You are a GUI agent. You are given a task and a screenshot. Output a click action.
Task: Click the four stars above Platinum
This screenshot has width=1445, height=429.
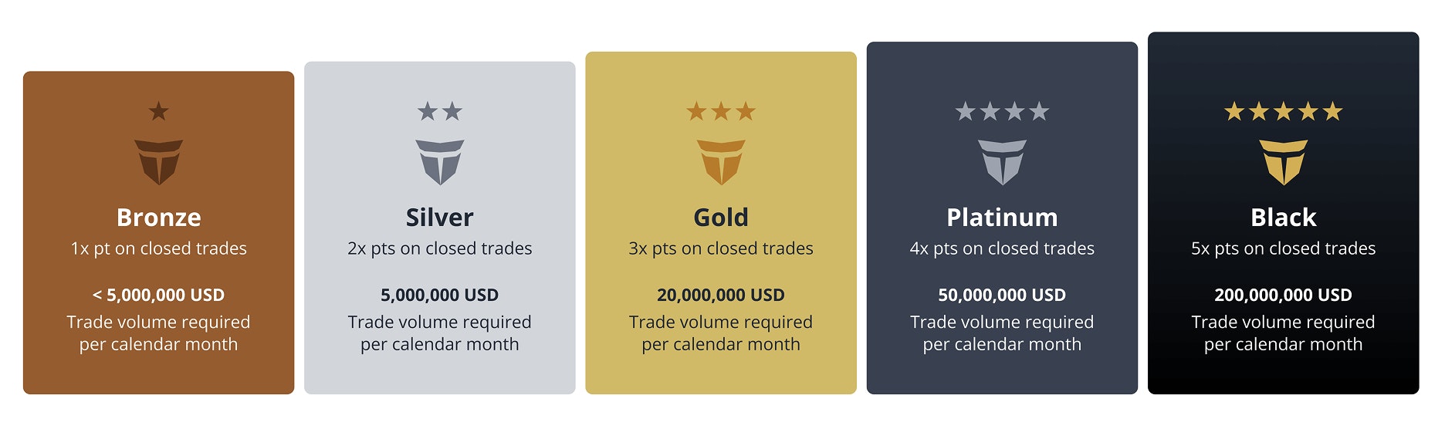tap(1002, 112)
